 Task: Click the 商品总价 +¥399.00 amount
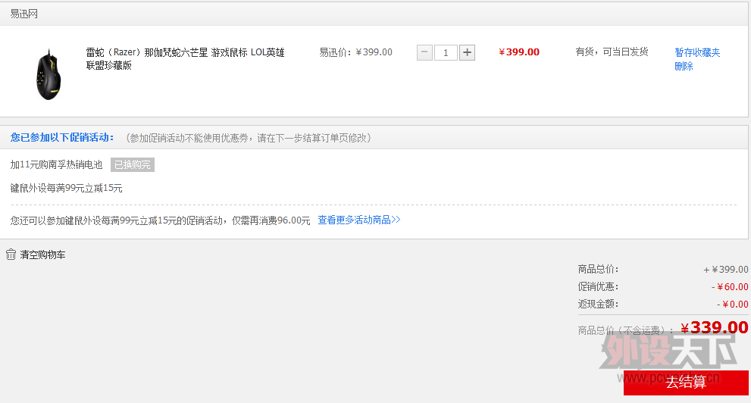tap(726, 270)
